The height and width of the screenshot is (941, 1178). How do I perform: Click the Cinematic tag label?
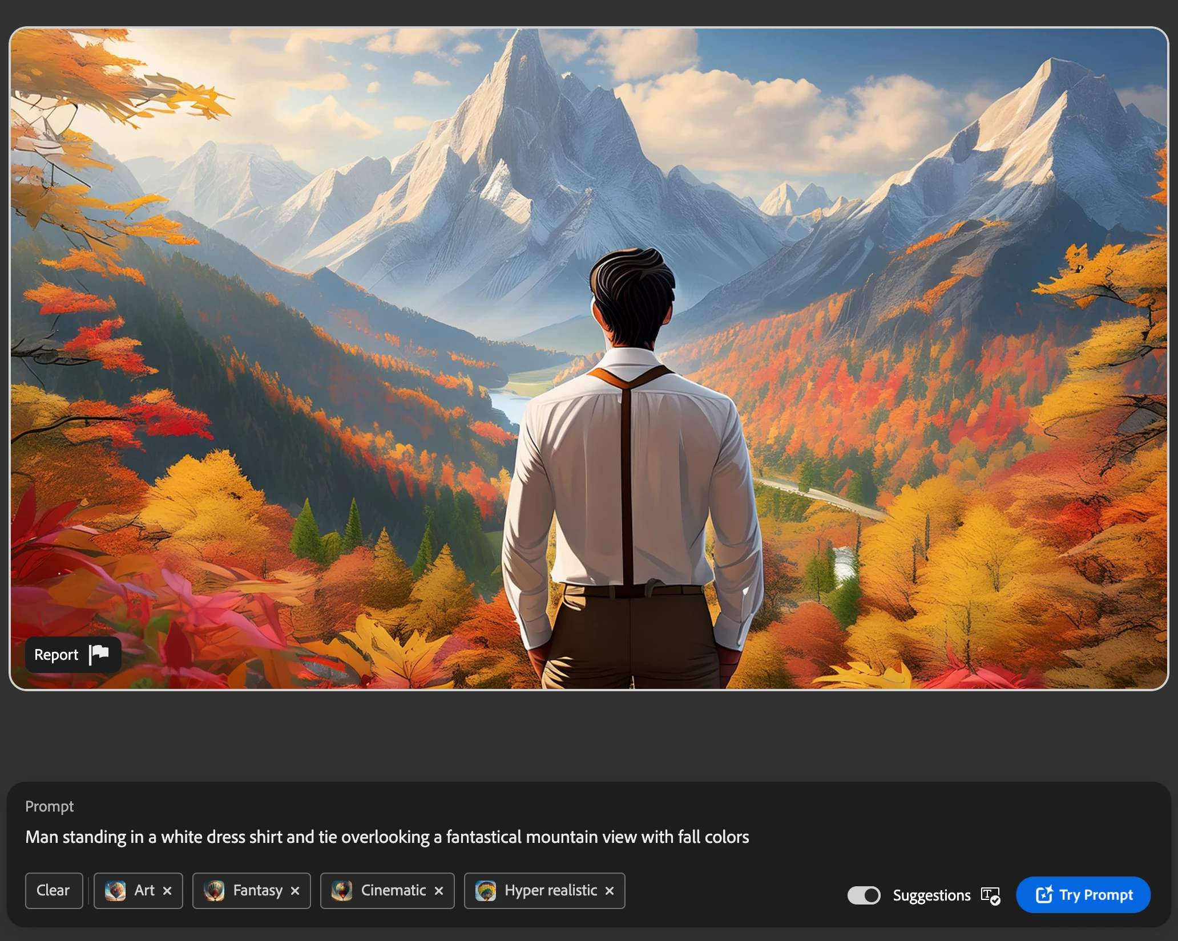click(393, 890)
